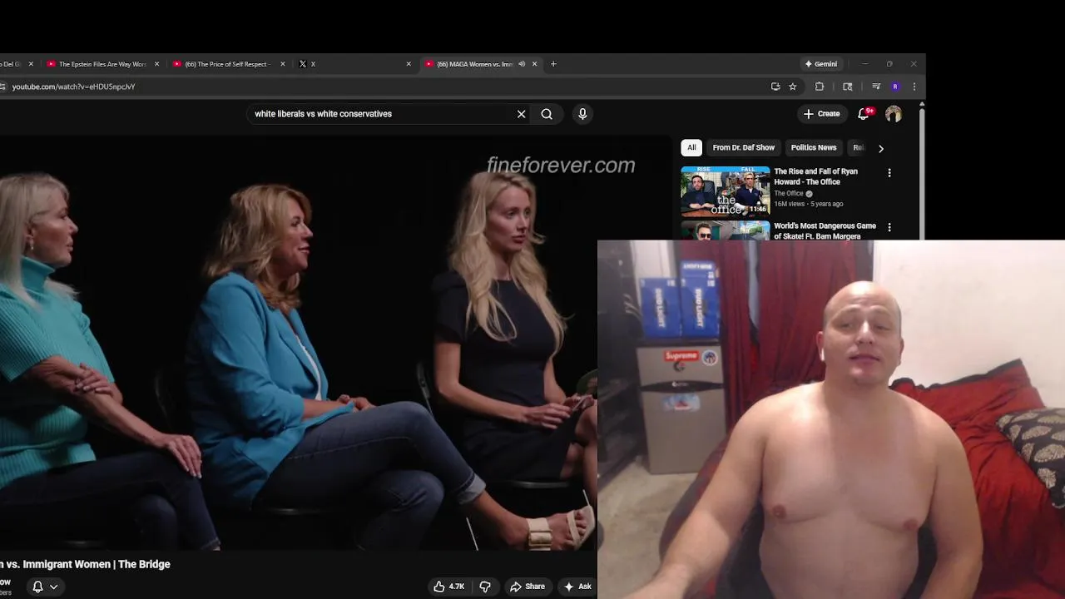Close the X tab
Viewport: 1065px width, 599px height.
click(409, 64)
